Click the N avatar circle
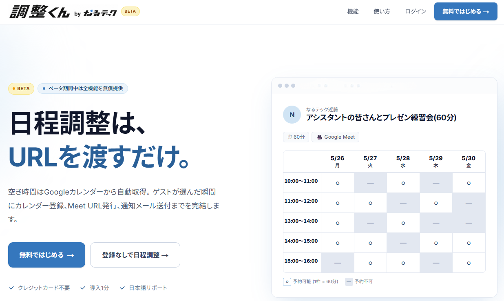This screenshot has height=301, width=504. coord(292,115)
